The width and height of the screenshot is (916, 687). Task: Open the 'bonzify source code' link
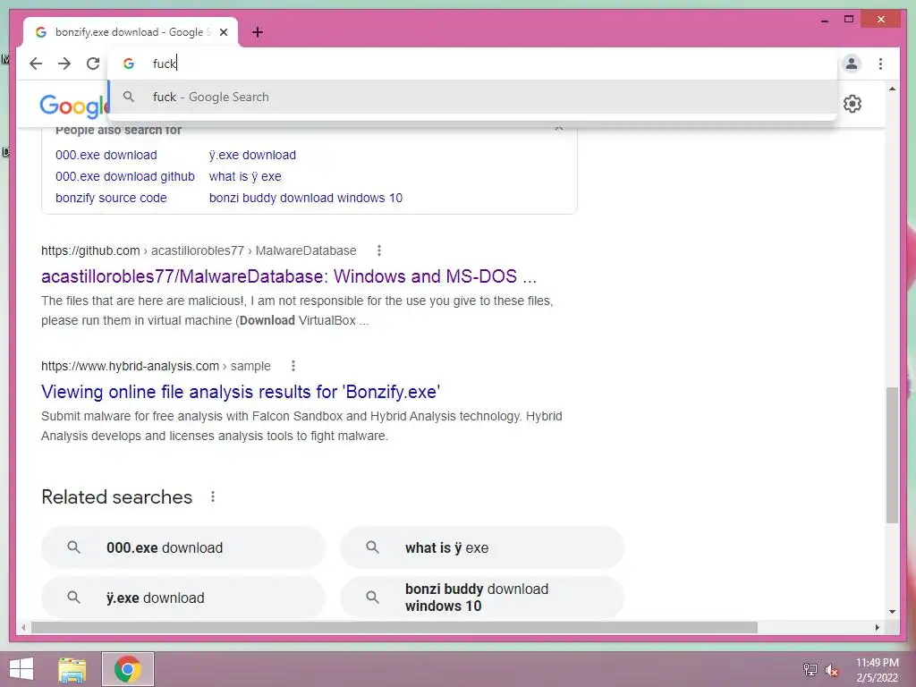(x=111, y=198)
